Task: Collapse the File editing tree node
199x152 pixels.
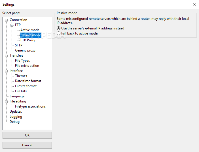Action: [6, 102]
